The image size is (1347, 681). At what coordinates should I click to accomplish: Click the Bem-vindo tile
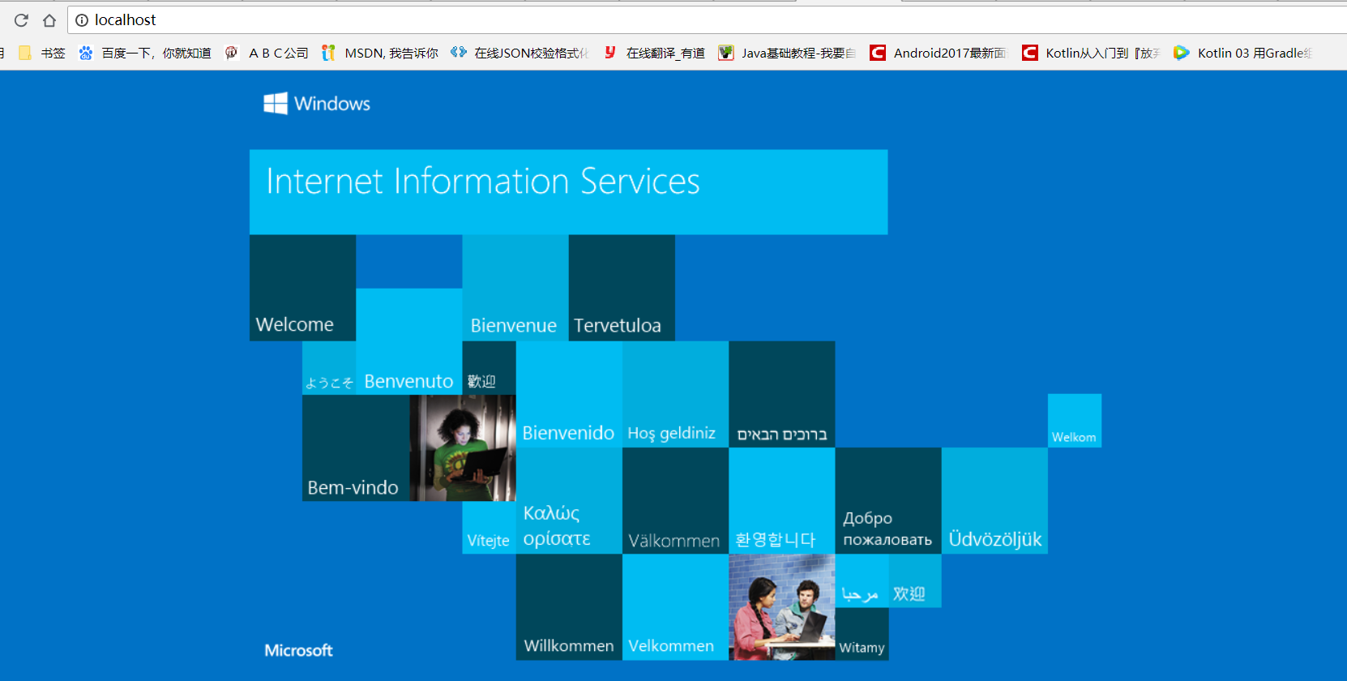(x=356, y=448)
